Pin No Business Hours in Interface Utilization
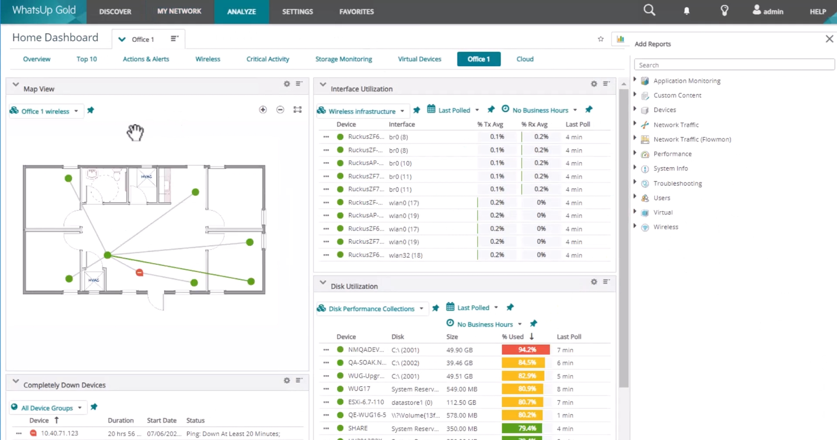Viewport: 837px width, 440px height. (x=589, y=110)
